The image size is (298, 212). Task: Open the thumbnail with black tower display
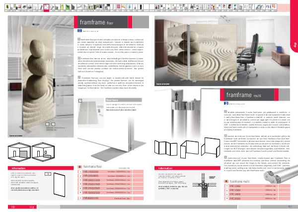(x=141, y=7)
